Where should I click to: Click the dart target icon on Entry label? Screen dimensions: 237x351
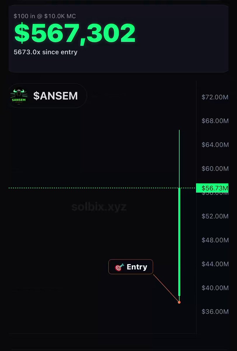point(120,267)
